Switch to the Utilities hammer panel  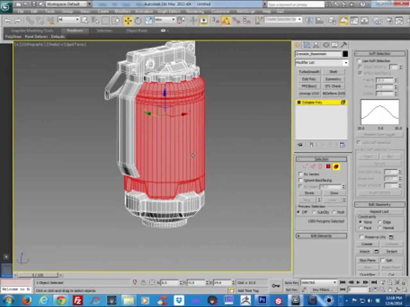344,45
